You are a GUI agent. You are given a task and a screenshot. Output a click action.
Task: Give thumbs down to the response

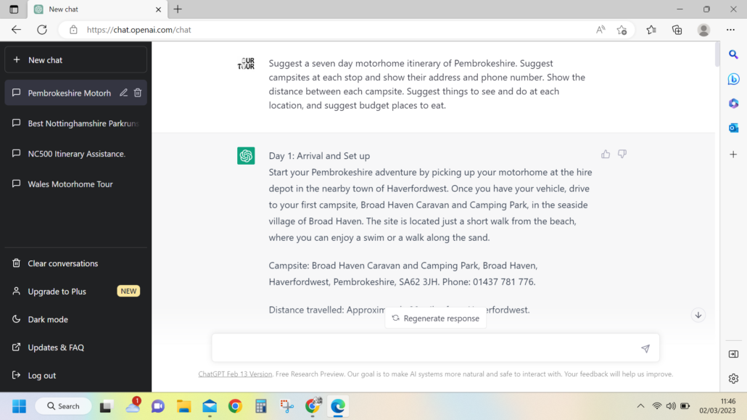click(622, 154)
